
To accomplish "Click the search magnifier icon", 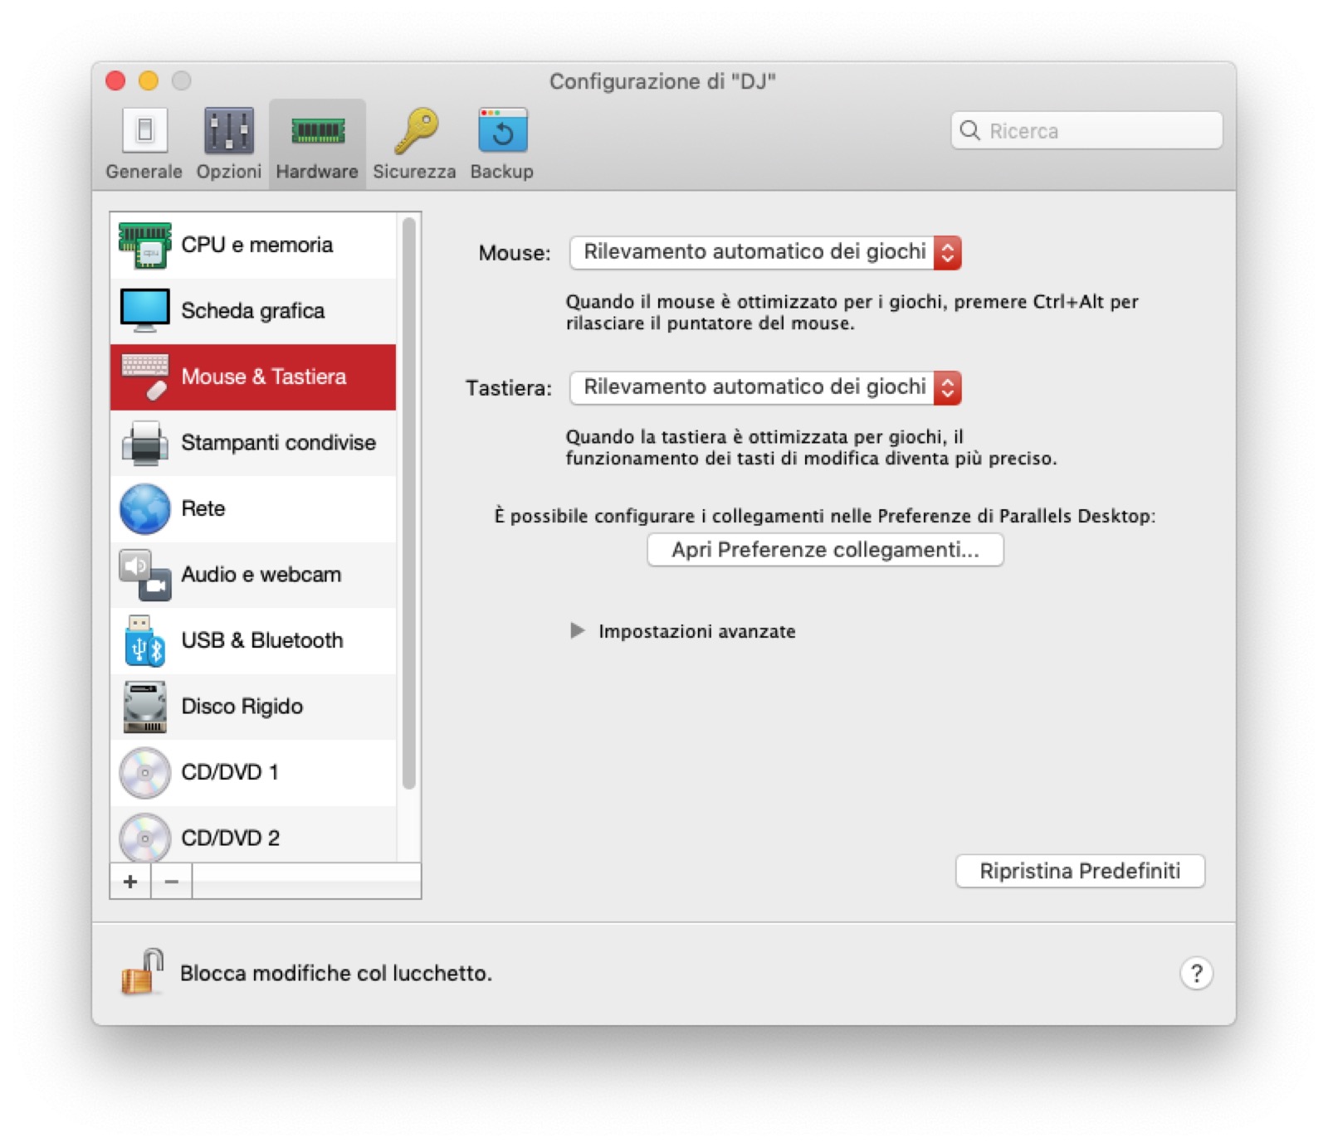I will click(x=969, y=130).
